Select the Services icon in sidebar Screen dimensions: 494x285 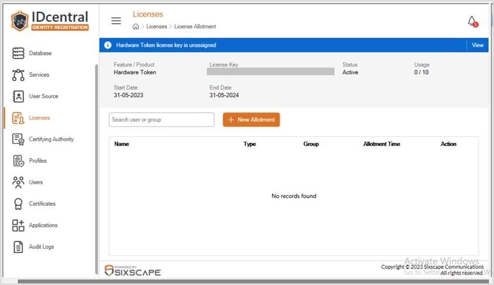coord(18,75)
